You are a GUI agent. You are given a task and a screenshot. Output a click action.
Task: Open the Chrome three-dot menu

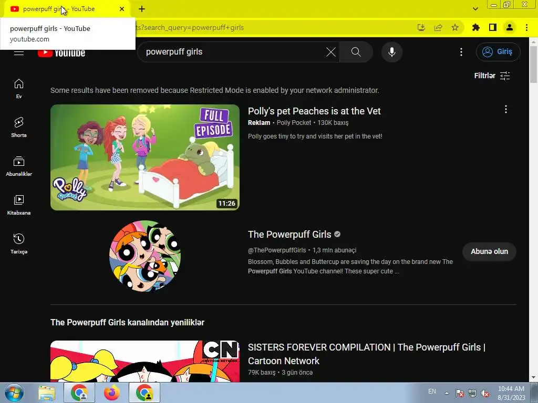[x=526, y=27]
